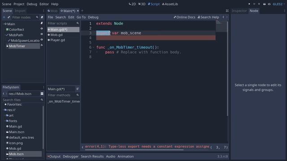The height and width of the screenshot is (161, 287).
Task: Collapse the Main node tree
Action: (3, 24)
